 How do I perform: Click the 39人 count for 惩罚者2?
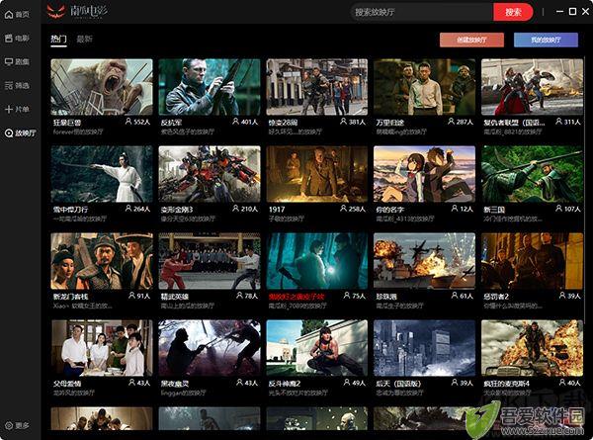click(x=573, y=296)
